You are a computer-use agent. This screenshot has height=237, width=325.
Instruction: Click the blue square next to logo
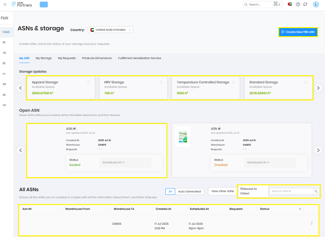click(44, 5)
